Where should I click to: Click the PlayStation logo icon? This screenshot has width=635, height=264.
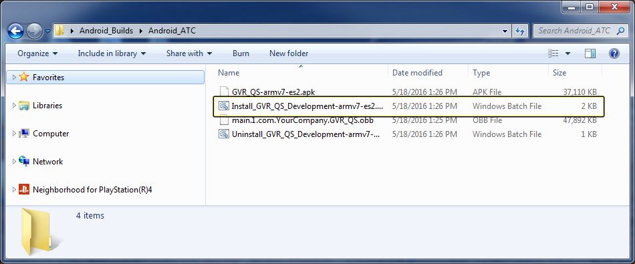click(24, 190)
